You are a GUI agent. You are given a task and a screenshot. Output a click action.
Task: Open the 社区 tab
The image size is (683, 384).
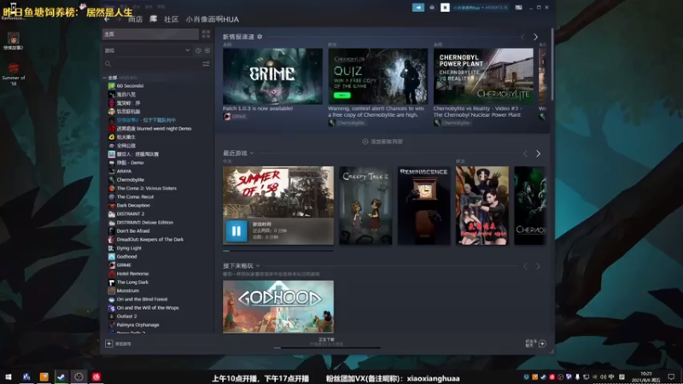(x=172, y=20)
